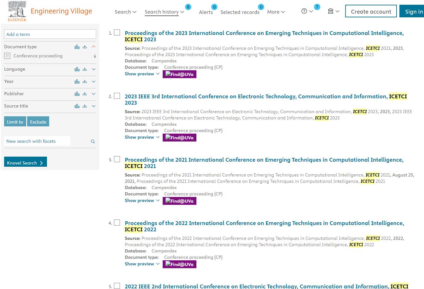Download Year facet data
The height and width of the screenshot is (289, 424).
[x=85, y=81]
